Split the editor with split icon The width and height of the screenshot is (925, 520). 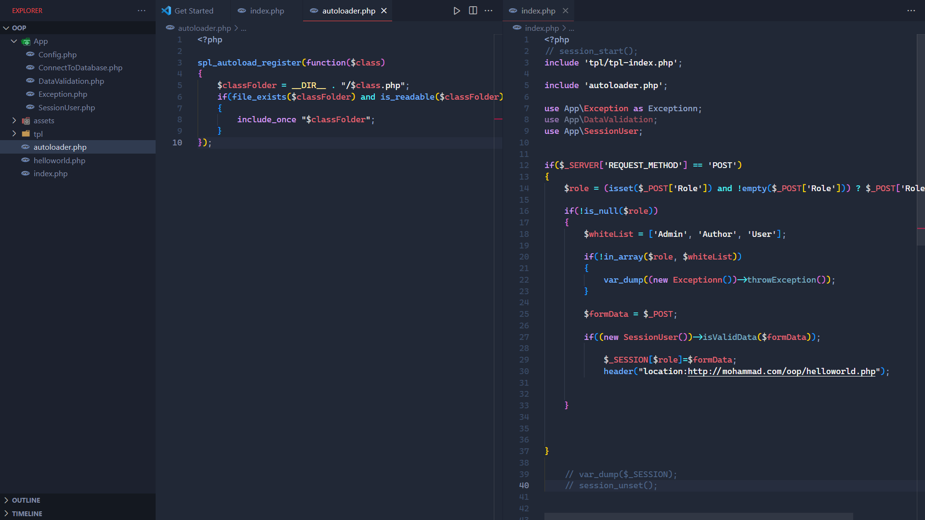473,11
